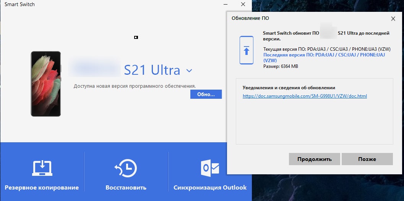Close the Обновление ПО dialog
404x201 pixels.
[x=393, y=19]
